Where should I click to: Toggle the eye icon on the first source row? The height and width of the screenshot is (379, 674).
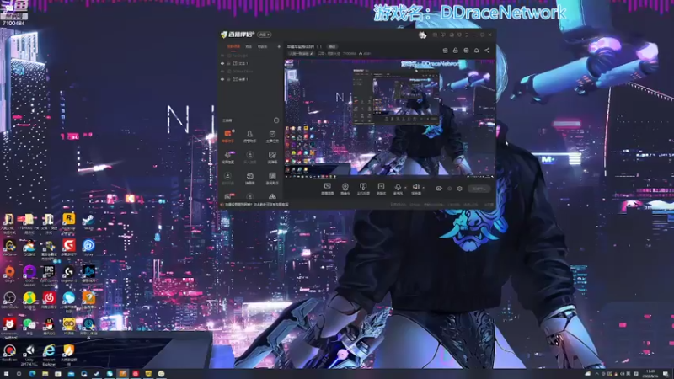(x=222, y=56)
